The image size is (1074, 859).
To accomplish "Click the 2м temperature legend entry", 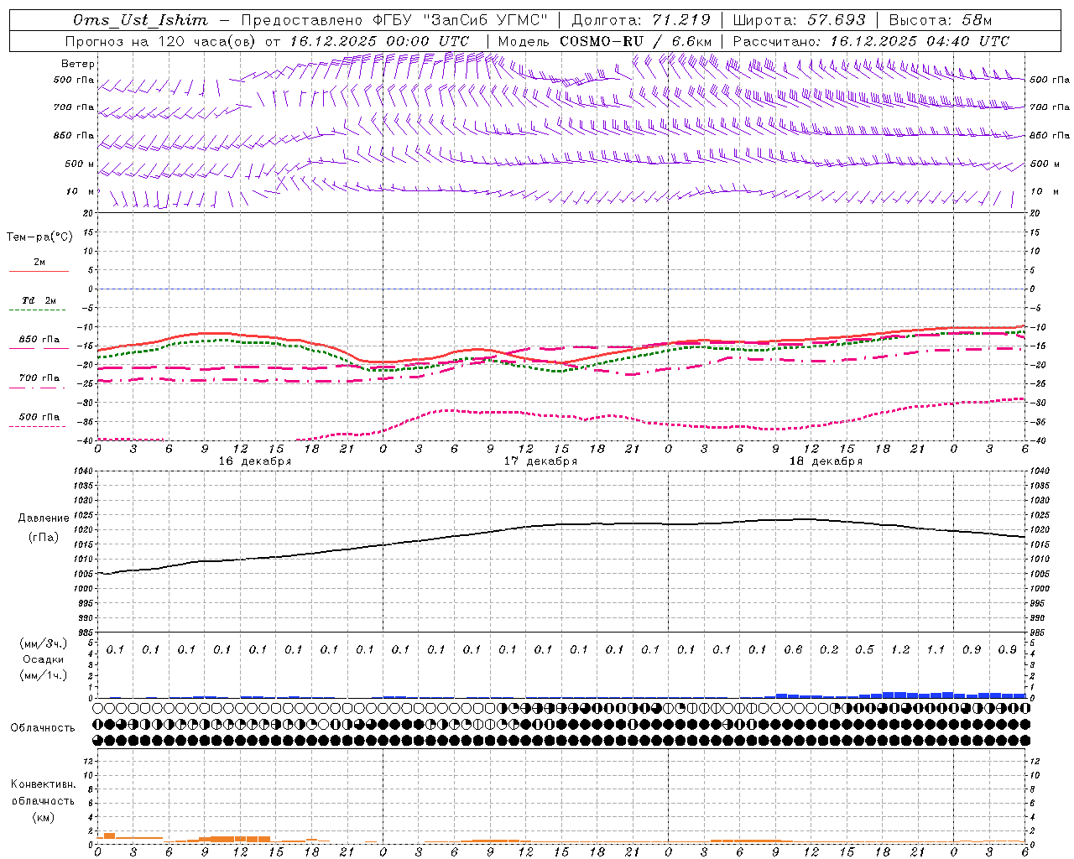I will (39, 262).
